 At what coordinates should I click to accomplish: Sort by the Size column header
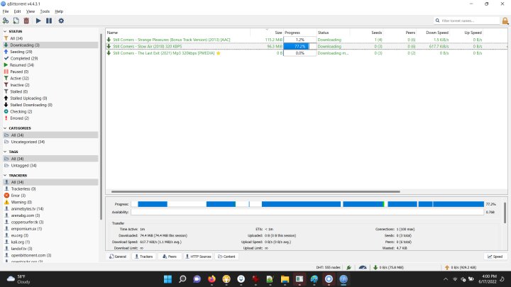[x=267, y=33]
